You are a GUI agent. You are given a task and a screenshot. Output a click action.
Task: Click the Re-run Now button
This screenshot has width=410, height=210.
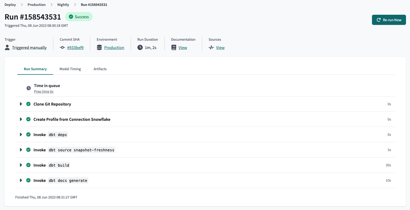pyautogui.click(x=389, y=20)
